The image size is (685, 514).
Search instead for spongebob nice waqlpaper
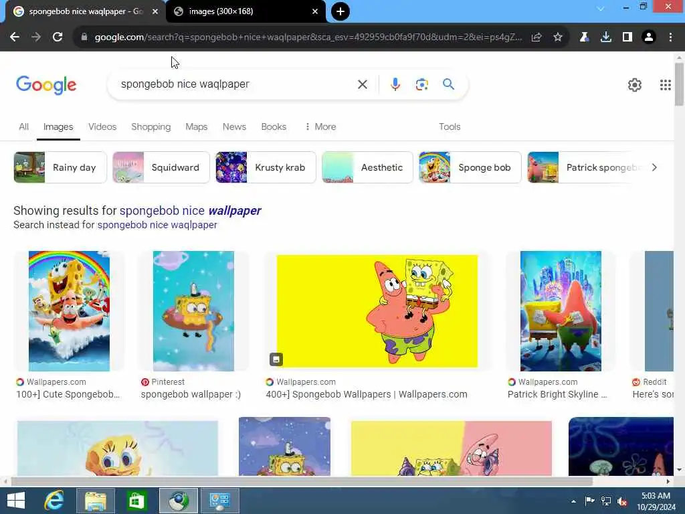(157, 225)
